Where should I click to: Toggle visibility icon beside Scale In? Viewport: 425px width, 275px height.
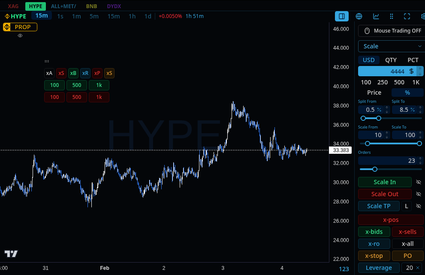click(419, 182)
